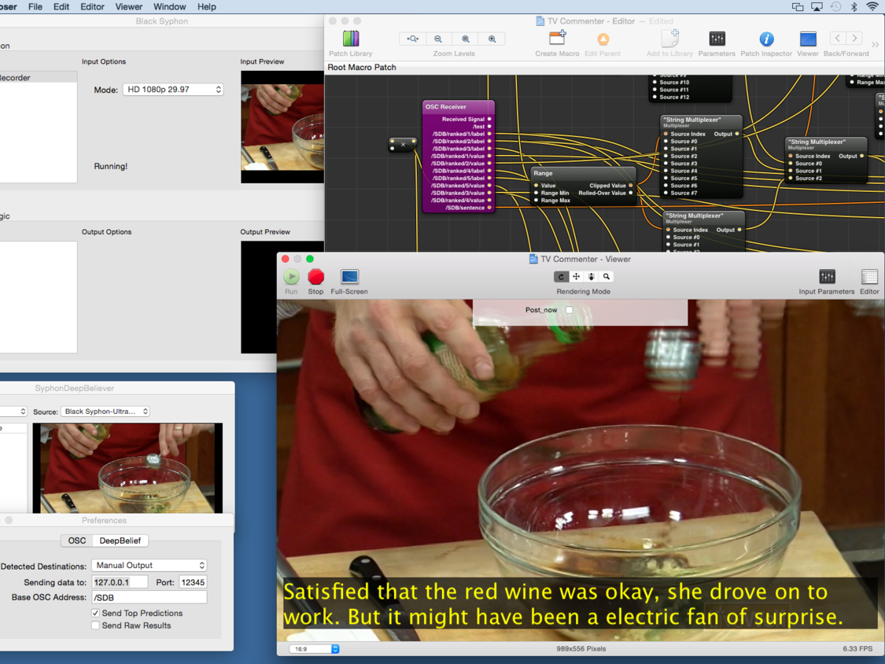Click the Base OSC Address field
Image resolution: width=885 pixels, height=664 pixels.
[x=149, y=597]
